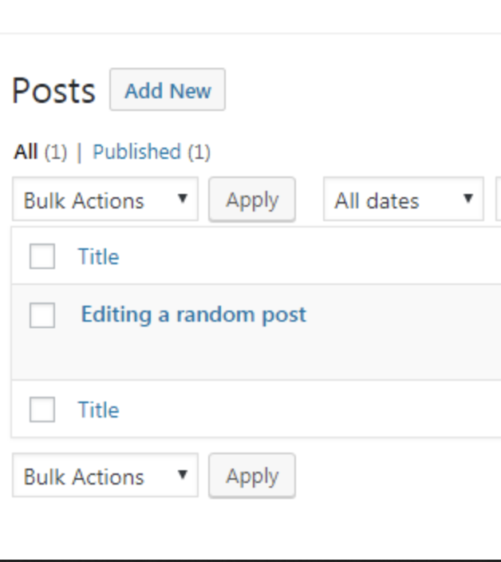Click the Add New post button
This screenshot has height=562, width=501.
[168, 90]
